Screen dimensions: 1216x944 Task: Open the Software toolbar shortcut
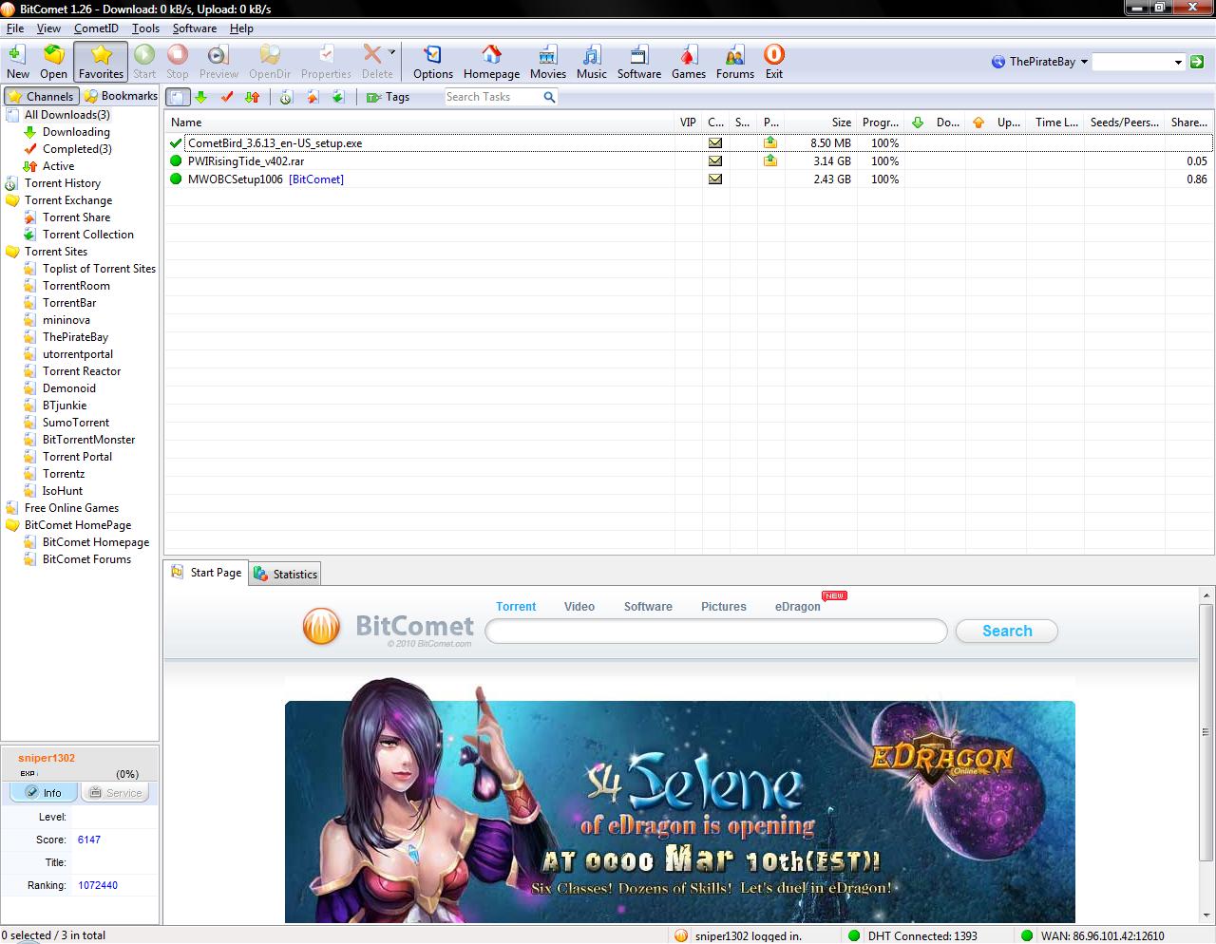click(x=638, y=62)
